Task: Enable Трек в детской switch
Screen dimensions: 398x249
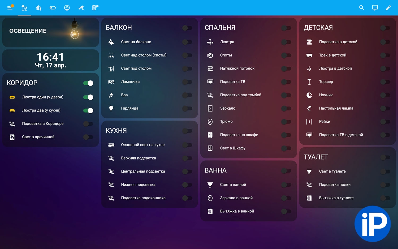Action: 385,55
